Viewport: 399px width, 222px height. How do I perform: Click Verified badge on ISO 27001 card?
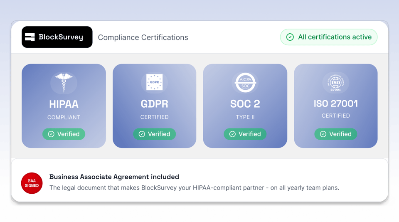(336, 134)
